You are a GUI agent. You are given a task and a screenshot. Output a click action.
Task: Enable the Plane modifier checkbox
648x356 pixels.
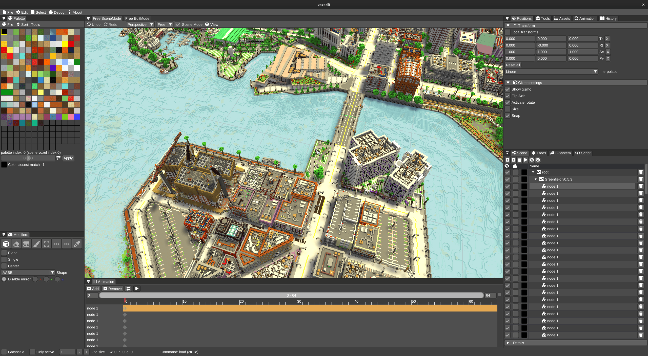[x=4, y=253]
